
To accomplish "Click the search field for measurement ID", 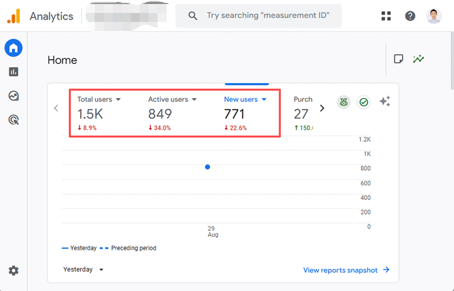I will (267, 16).
